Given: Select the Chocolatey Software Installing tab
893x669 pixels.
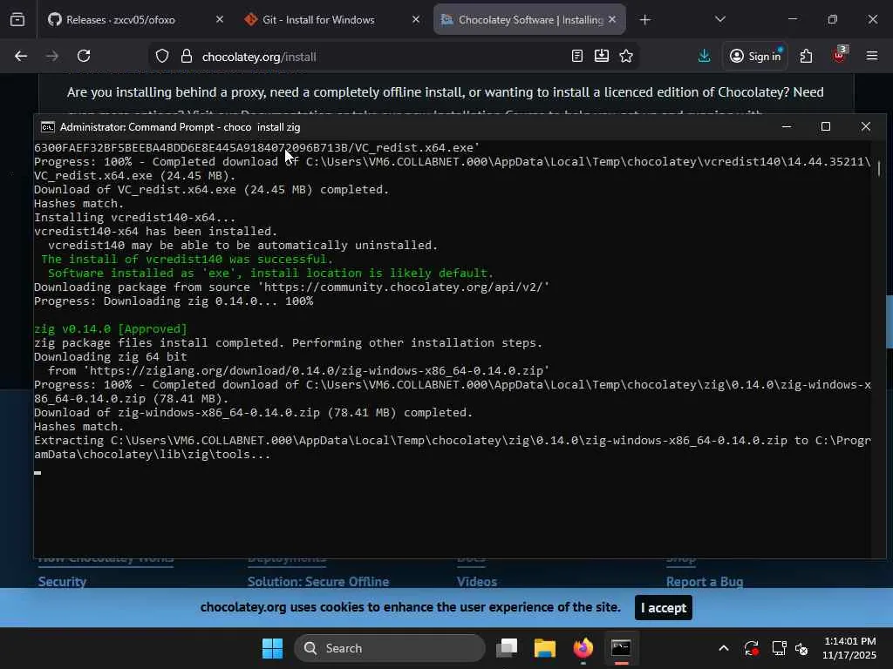Looking at the screenshot, I should [529, 20].
